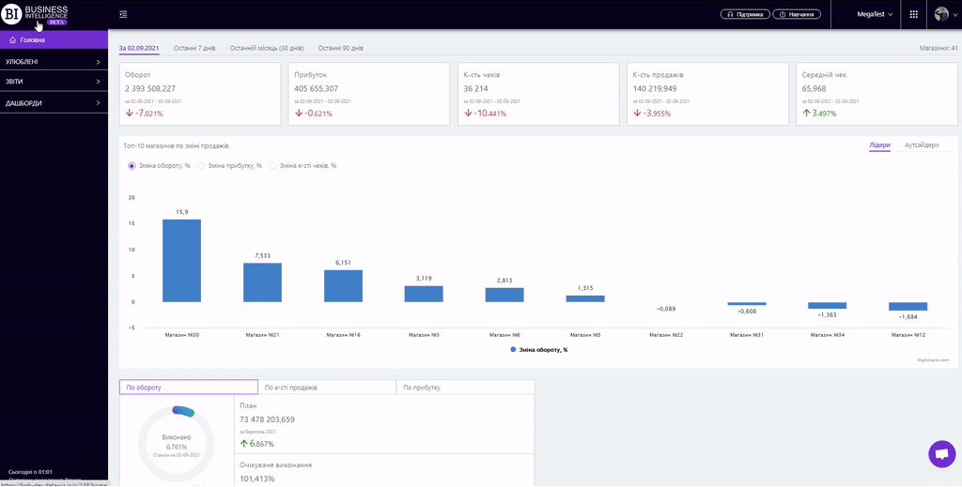This screenshot has height=487, width=962.
Task: Switch to the Останні 7 днів tab
Action: (194, 48)
